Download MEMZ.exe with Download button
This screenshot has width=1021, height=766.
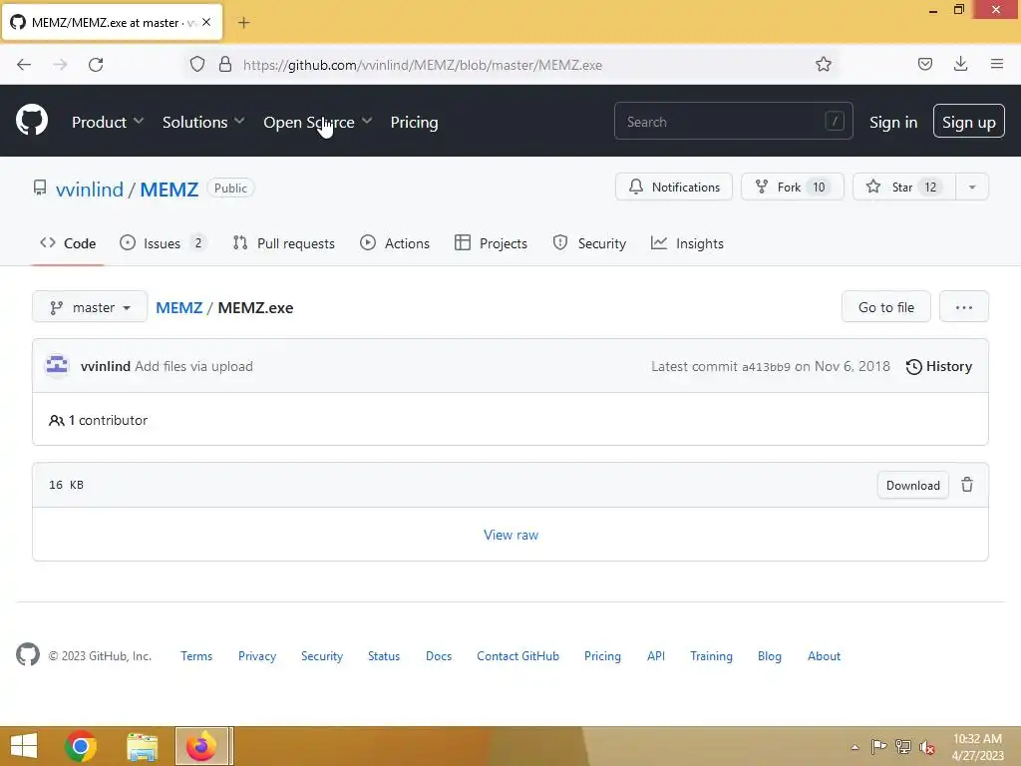(x=912, y=486)
